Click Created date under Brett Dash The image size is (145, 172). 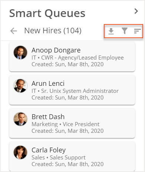67,131
